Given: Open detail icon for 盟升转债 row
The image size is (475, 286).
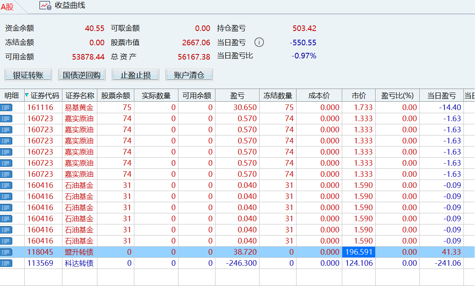Looking at the screenshot, I should [x=6, y=252].
